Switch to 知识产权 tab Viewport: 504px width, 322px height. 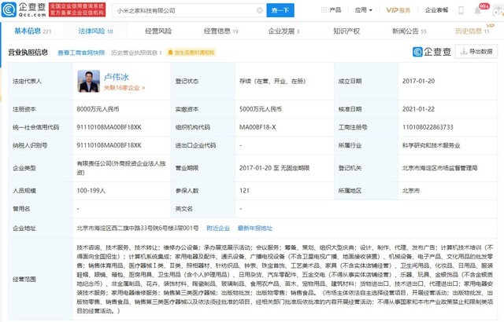point(346,31)
